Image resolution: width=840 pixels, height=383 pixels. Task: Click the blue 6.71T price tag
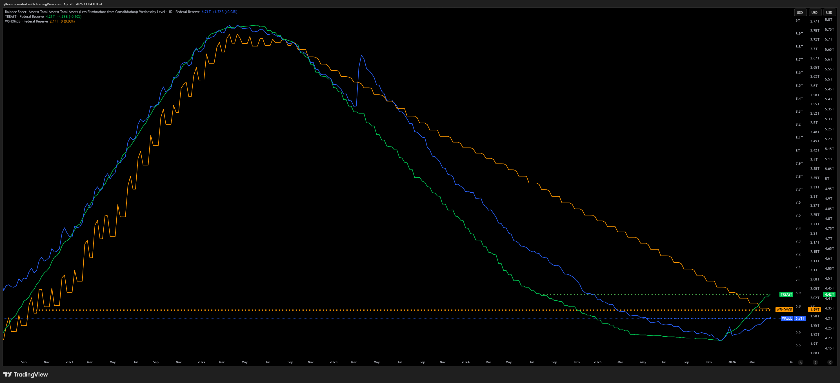pyautogui.click(x=800, y=319)
